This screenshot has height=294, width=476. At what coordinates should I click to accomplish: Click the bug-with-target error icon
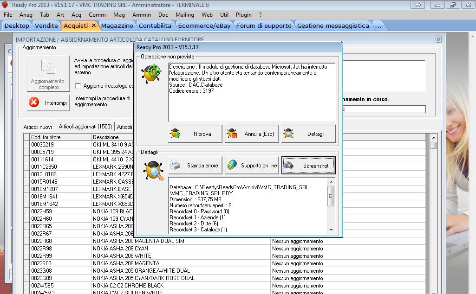pos(151,74)
